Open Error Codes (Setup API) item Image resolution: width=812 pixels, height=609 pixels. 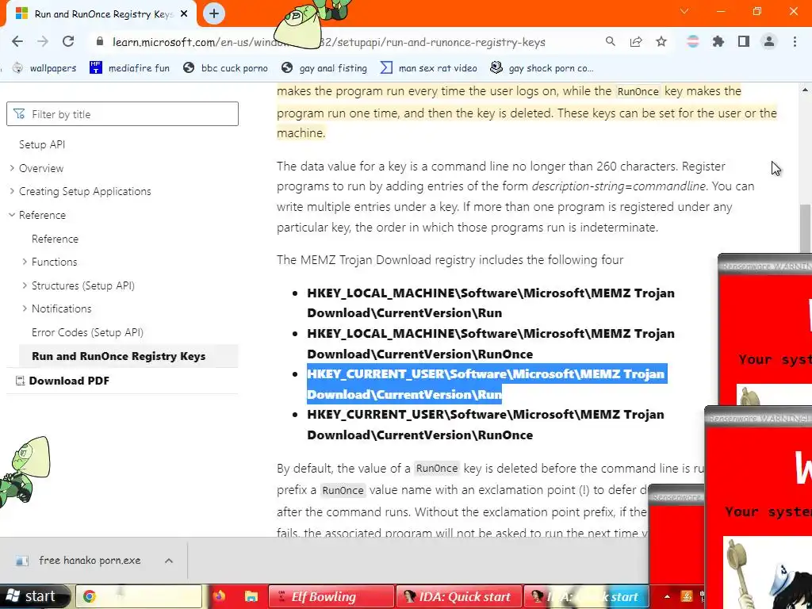pyautogui.click(x=87, y=332)
